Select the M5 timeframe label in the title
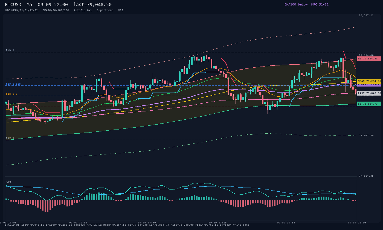The image size is (383, 230). tap(30, 5)
